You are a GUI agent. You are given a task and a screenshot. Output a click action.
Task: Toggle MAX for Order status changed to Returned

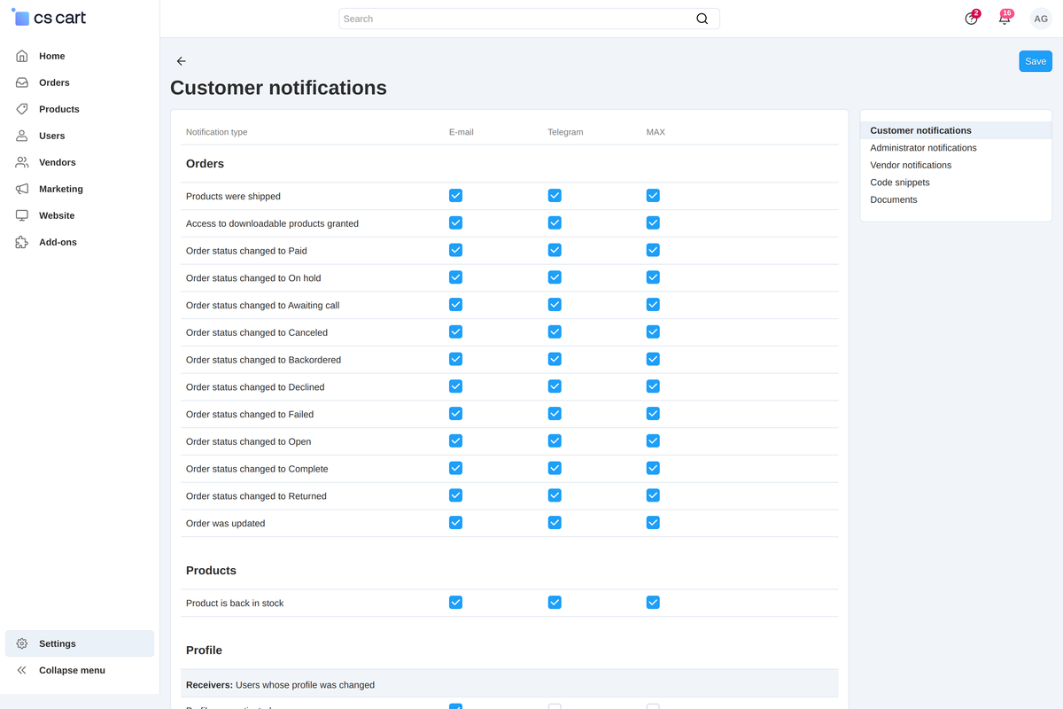[653, 495]
